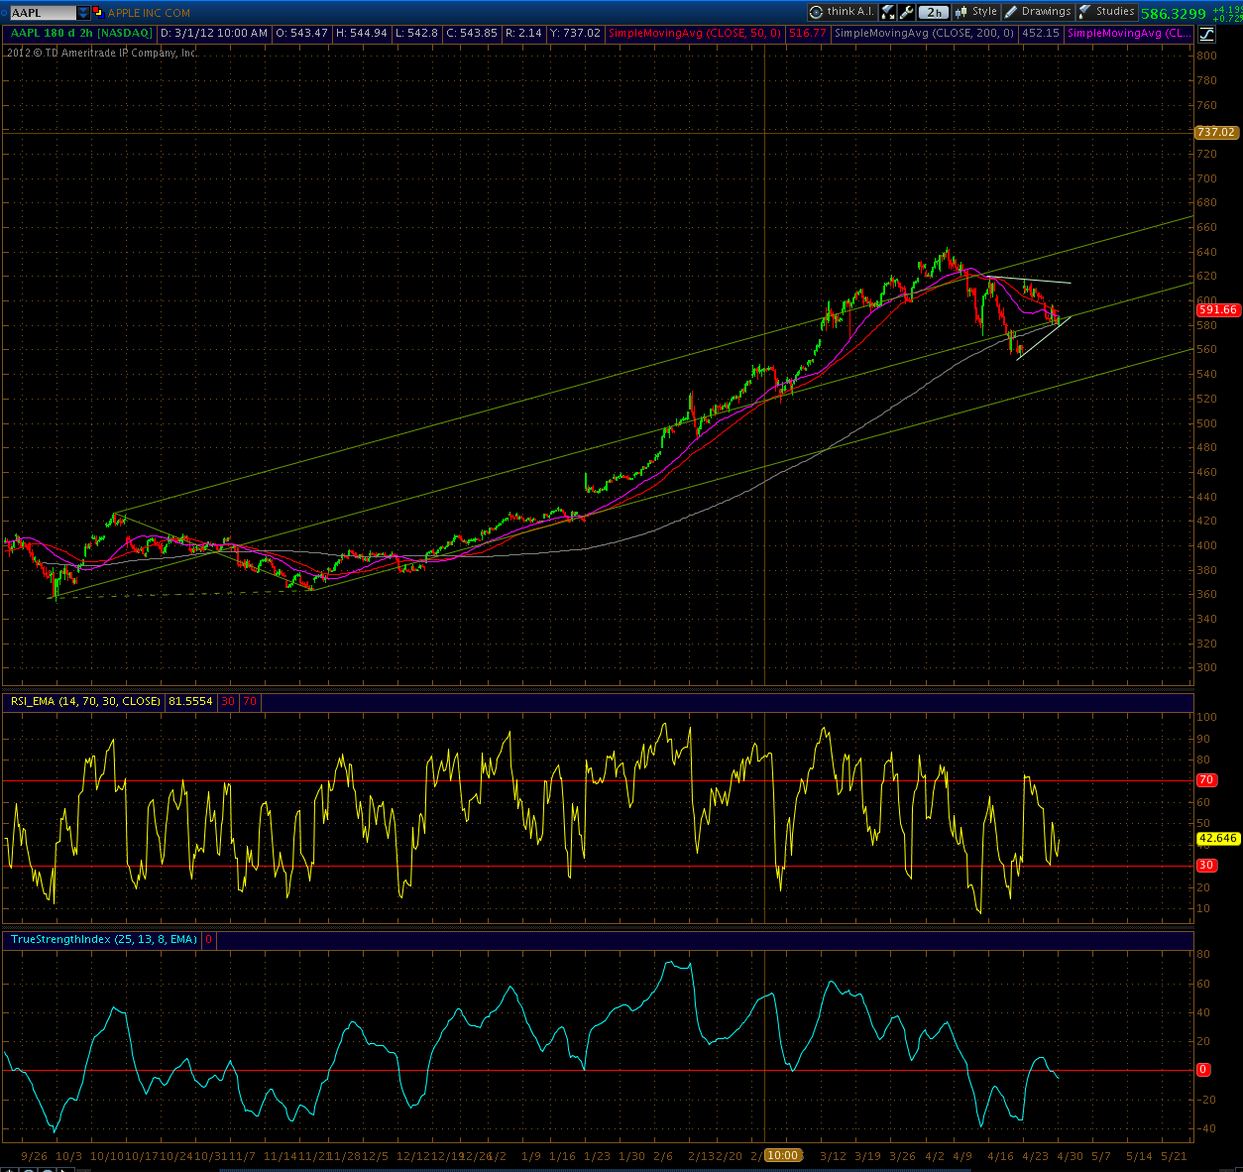Viewport: 1243px width, 1172px height.
Task: Click the RSI oversold 30 marker
Action: pos(1206,866)
